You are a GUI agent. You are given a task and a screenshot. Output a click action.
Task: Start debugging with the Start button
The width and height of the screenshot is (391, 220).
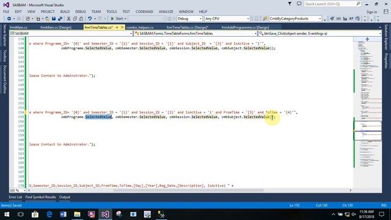[x=117, y=19]
